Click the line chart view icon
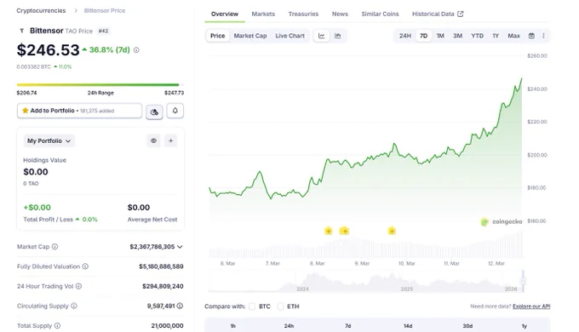This screenshot has width=579, height=332. point(322,36)
